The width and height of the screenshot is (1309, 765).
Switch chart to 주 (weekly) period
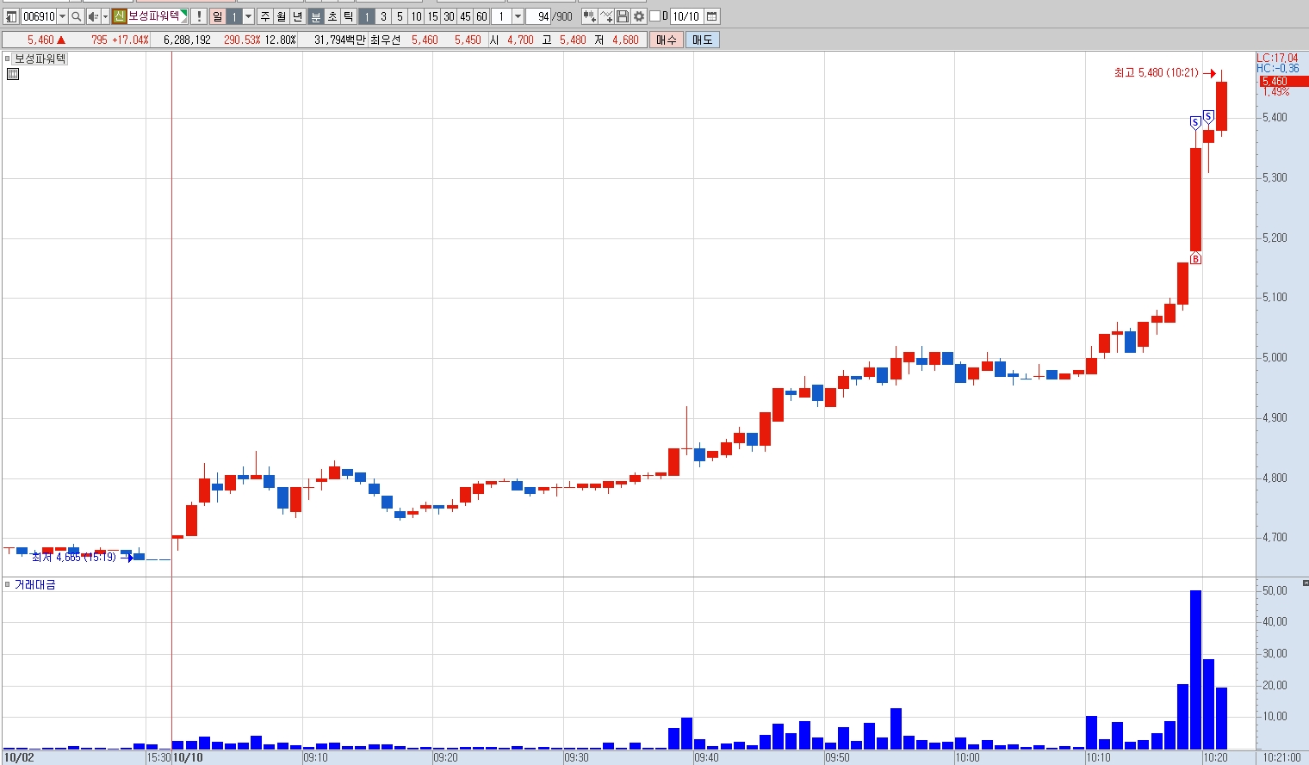[x=265, y=16]
